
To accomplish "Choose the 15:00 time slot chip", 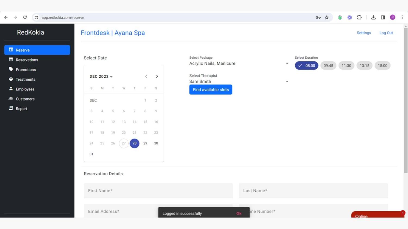I will pyautogui.click(x=382, y=65).
